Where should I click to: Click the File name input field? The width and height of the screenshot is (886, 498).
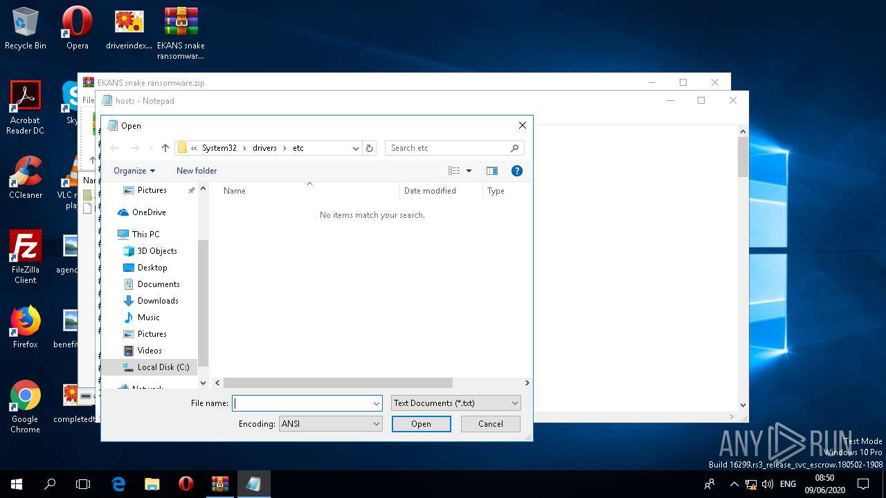302,403
